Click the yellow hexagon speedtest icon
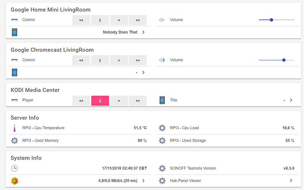This screenshot has width=304, height=190. click(15, 181)
